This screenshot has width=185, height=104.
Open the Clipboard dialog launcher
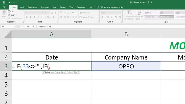tap(23, 22)
